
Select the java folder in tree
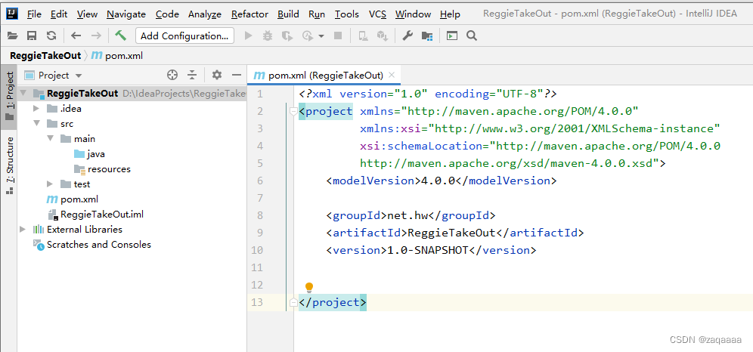click(89, 154)
